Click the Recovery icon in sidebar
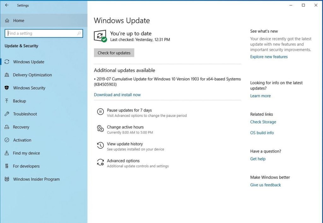This screenshot has height=223, width=323. [7, 127]
